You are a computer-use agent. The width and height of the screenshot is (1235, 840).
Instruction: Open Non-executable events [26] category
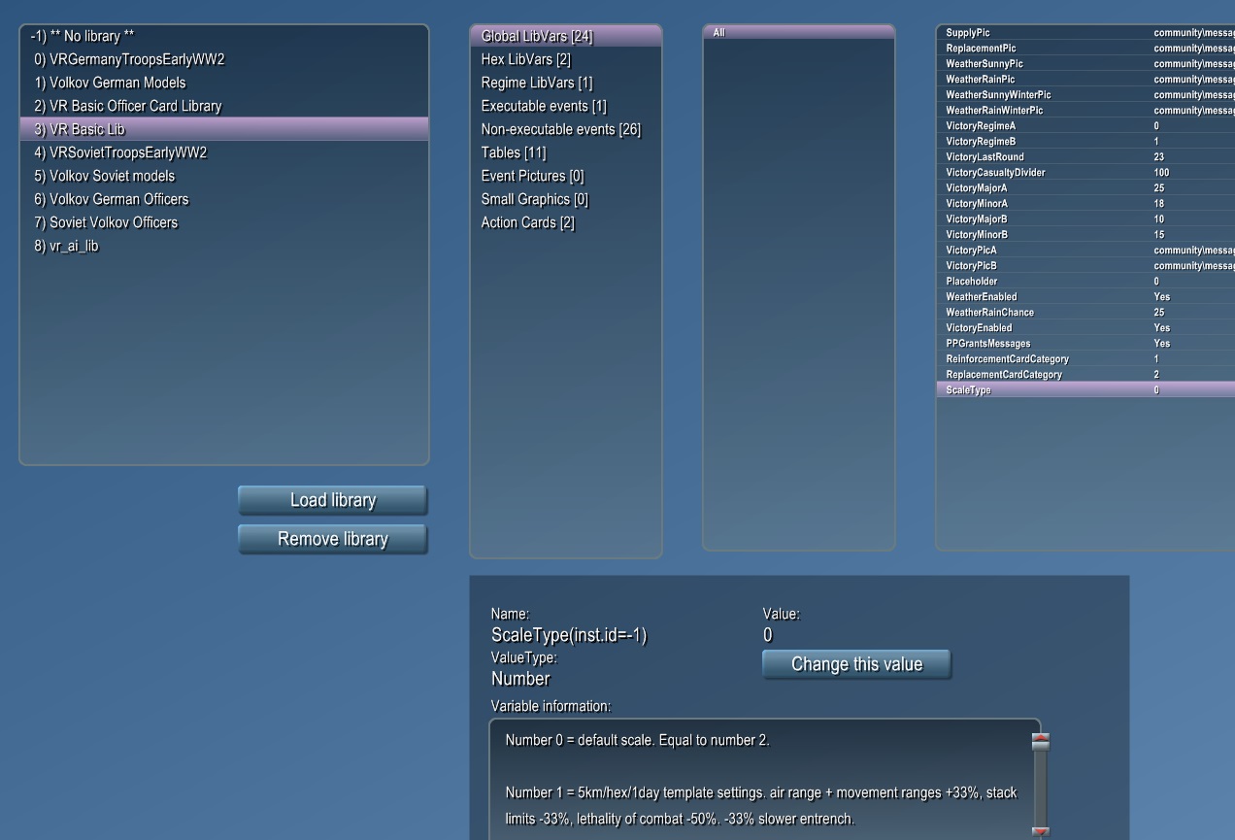[566, 129]
